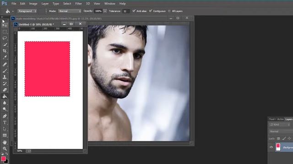
Task: Minimize the Untitled-1 document window
Action: tap(64, 24)
